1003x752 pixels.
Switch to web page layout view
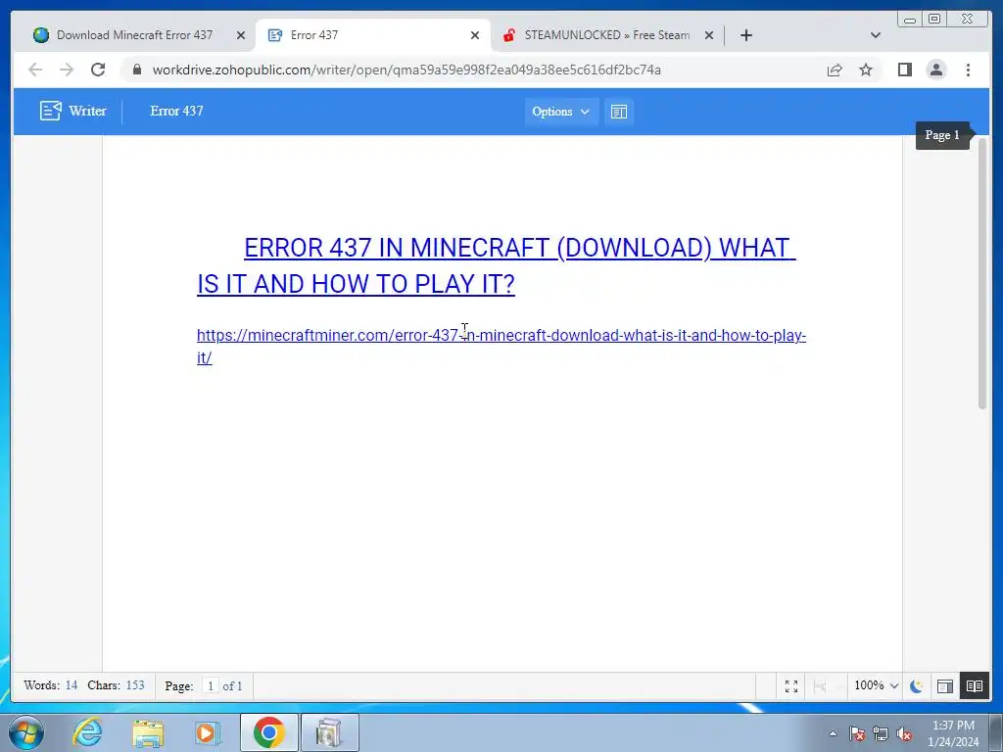coord(945,686)
